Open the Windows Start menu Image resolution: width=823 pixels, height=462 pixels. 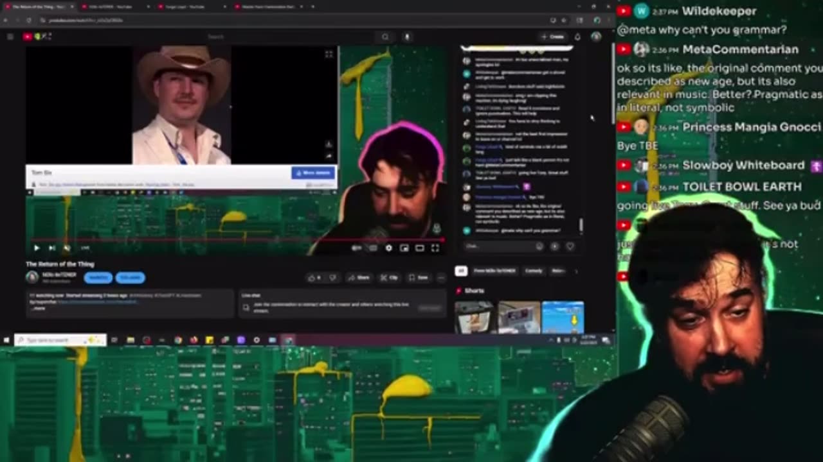pyautogui.click(x=6, y=339)
